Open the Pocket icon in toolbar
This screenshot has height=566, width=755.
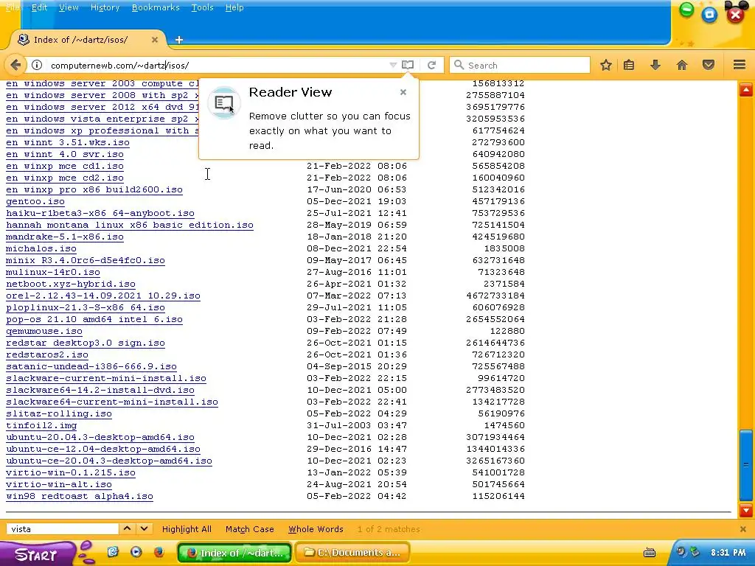[709, 65]
